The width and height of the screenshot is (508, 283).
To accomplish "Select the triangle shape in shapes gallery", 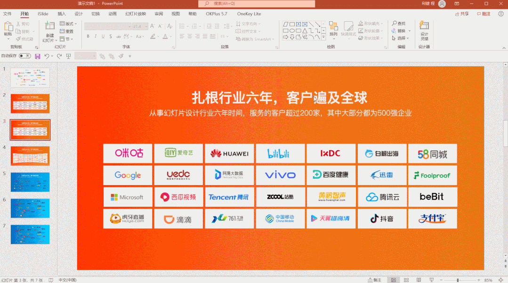I will tap(305, 31).
